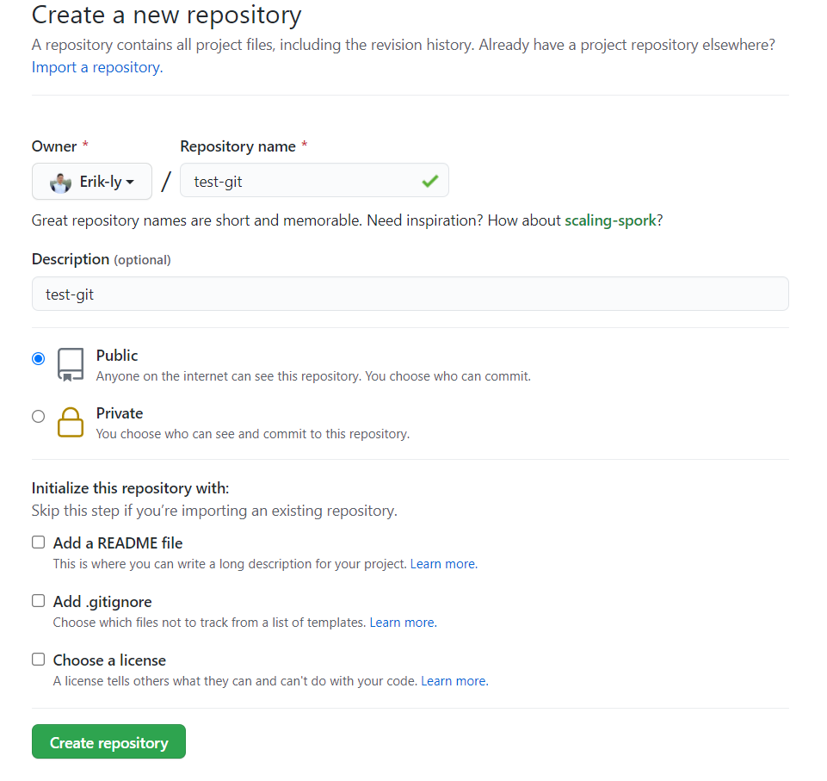827x781 pixels.
Task: Check the Choose a license option
Action: [x=38, y=659]
